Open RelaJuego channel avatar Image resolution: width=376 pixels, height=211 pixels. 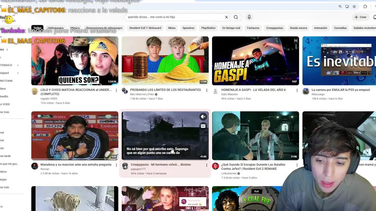(x=306, y=91)
